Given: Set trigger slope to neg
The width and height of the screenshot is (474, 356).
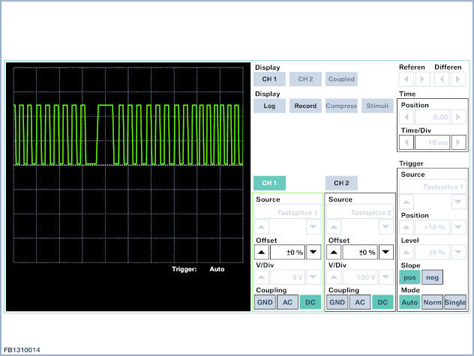Looking at the screenshot, I should click(x=433, y=277).
